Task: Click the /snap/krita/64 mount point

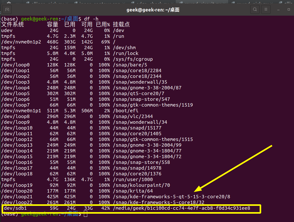Action: coord(133,191)
